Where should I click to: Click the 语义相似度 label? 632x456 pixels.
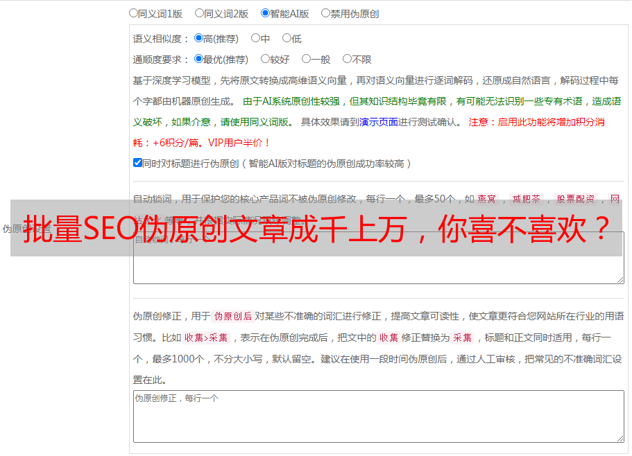pyautogui.click(x=160, y=39)
